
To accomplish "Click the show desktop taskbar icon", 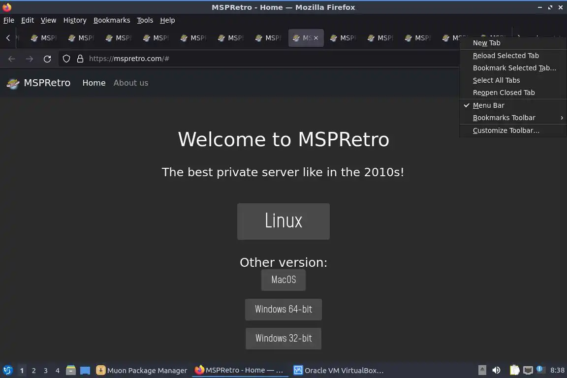I will click(85, 371).
